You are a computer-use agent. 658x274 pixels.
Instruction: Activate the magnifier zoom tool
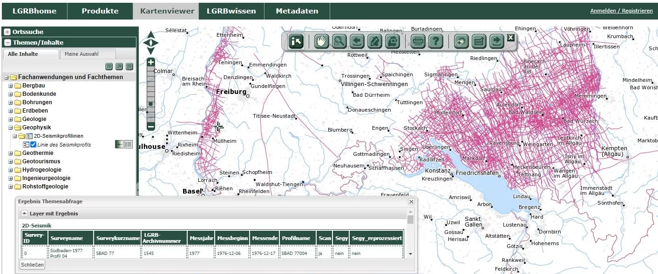point(339,41)
